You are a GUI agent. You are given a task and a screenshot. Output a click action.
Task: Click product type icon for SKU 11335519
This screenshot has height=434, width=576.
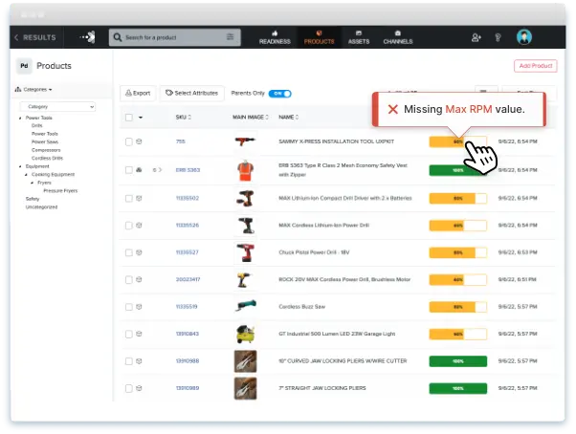tap(139, 307)
